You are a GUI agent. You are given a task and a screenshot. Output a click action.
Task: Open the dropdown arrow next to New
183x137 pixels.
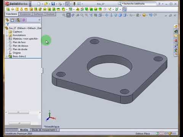[x=42, y=4]
